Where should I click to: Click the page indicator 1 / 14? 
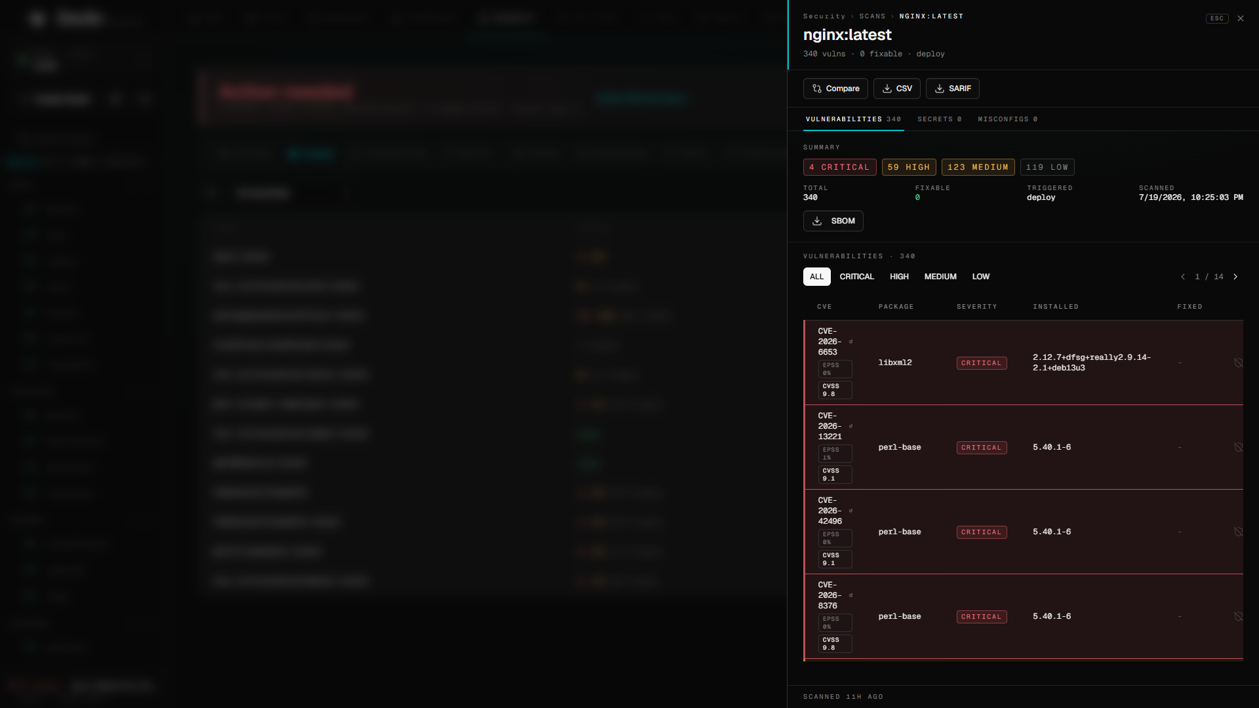pos(1209,277)
